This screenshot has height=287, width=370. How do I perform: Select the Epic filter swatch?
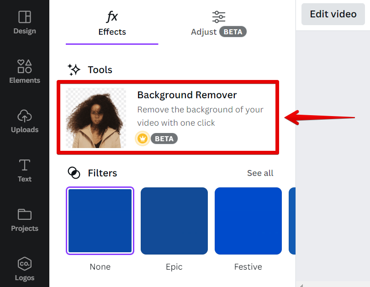click(x=174, y=221)
